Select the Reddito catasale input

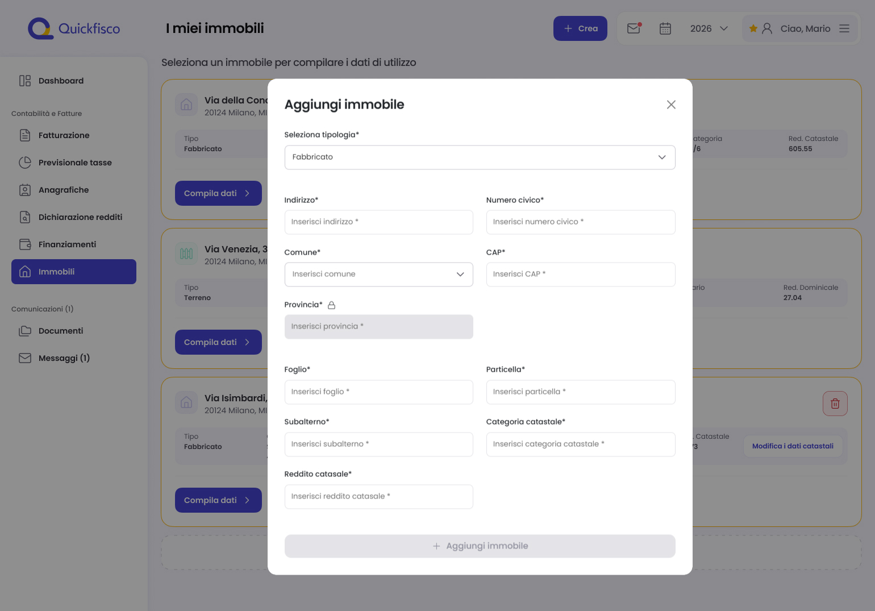click(378, 497)
